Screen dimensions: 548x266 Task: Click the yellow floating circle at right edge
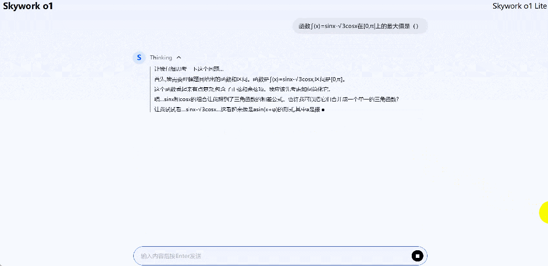coord(543,212)
